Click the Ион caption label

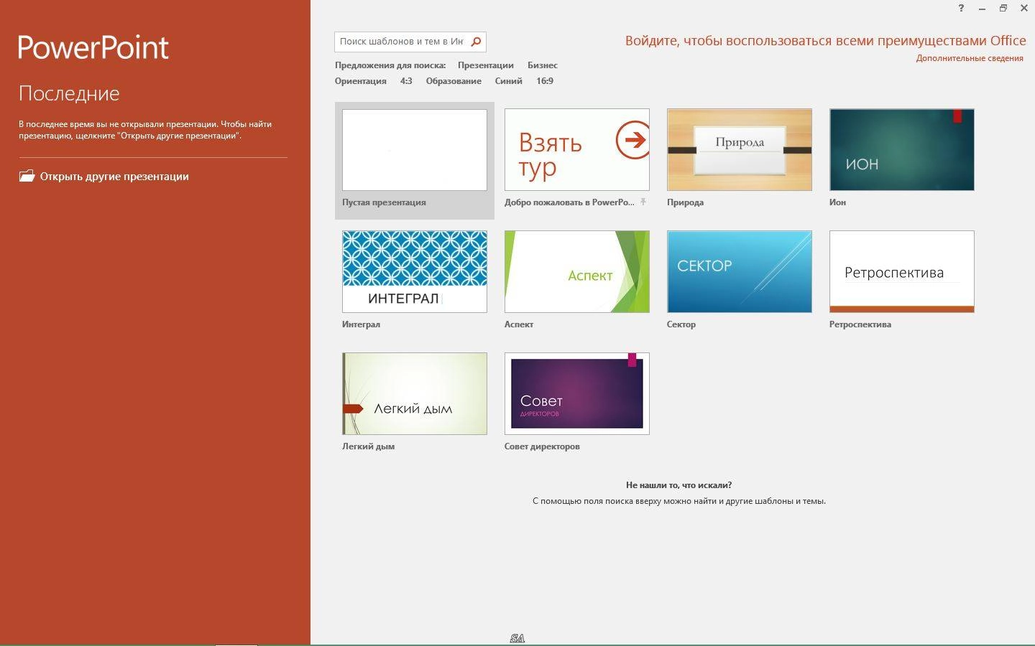(x=837, y=202)
